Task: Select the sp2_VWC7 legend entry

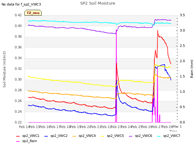Action: coord(169,136)
